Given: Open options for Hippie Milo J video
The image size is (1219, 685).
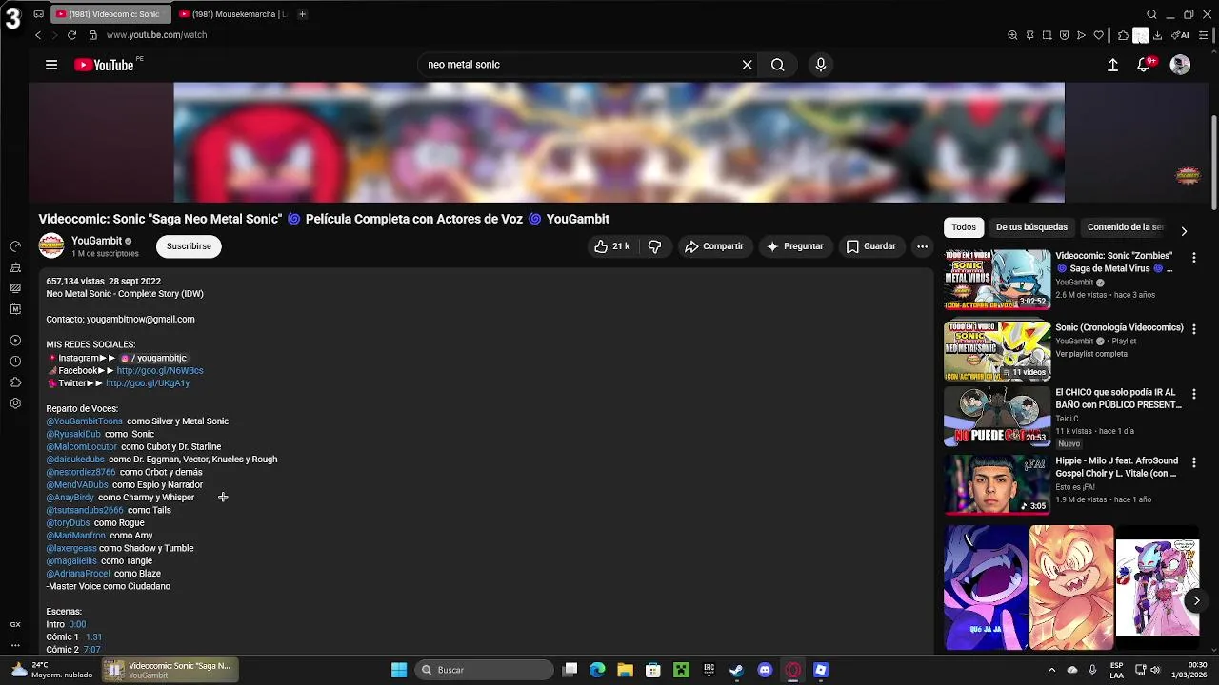Looking at the screenshot, I should (x=1193, y=462).
